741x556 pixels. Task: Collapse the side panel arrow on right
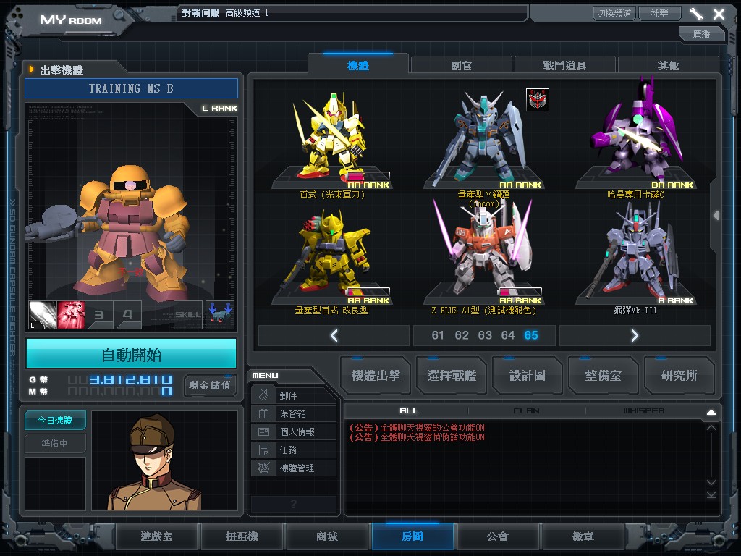716,216
